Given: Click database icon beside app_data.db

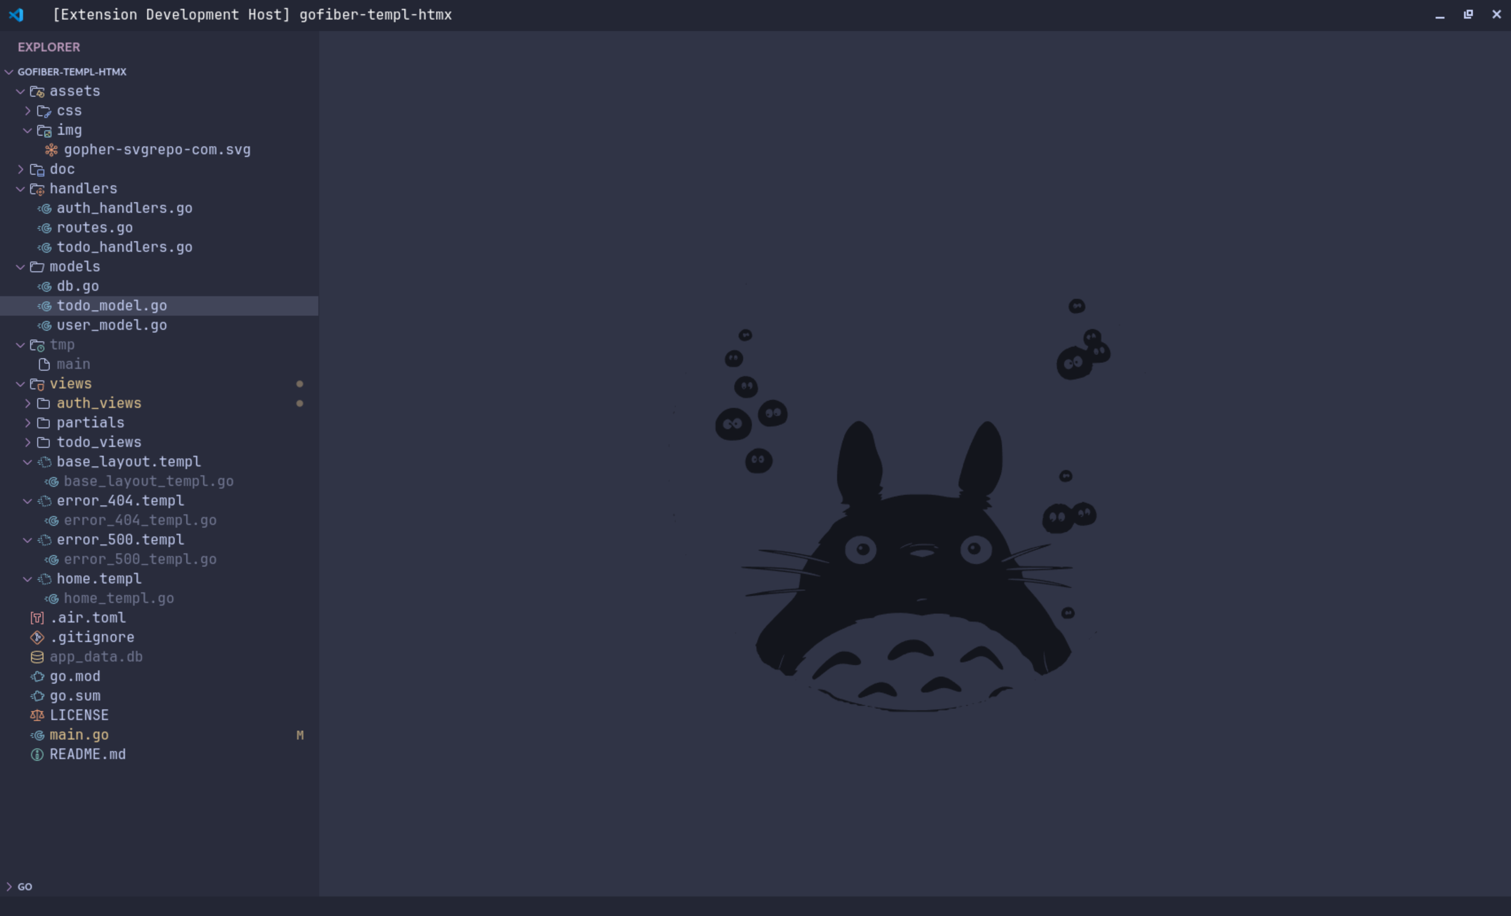Looking at the screenshot, I should (x=37, y=657).
